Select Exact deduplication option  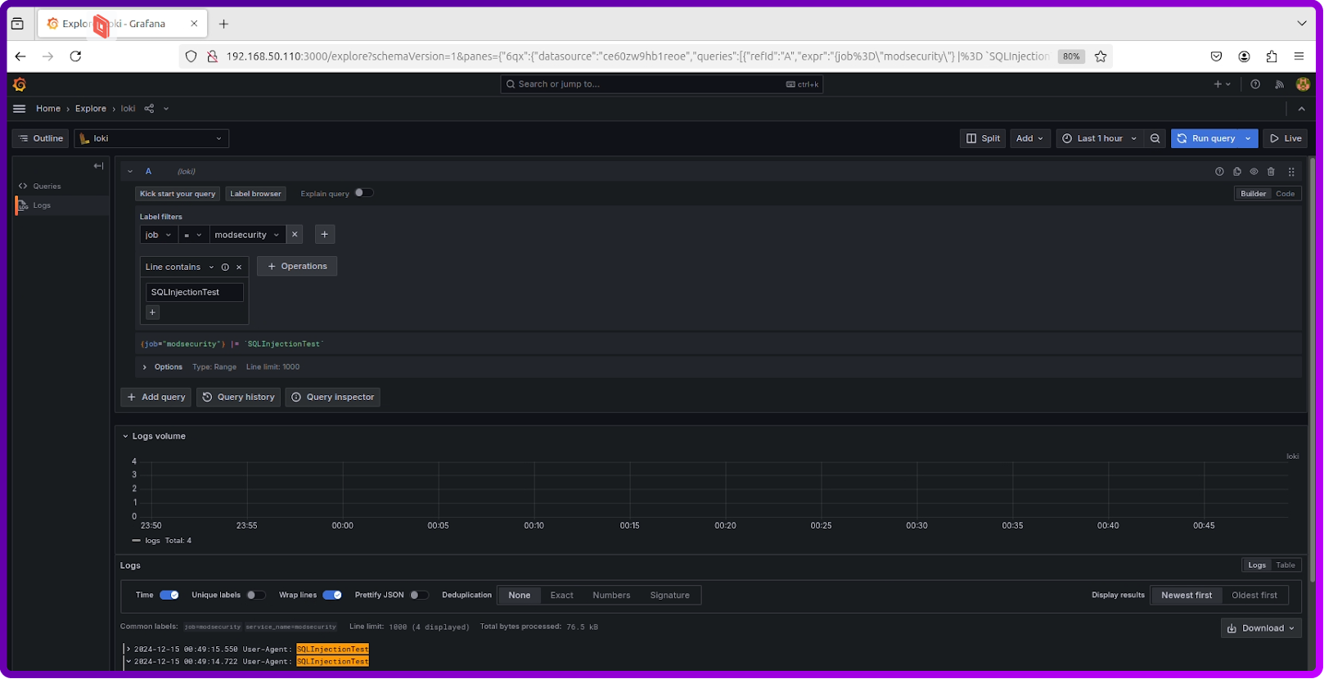point(561,596)
